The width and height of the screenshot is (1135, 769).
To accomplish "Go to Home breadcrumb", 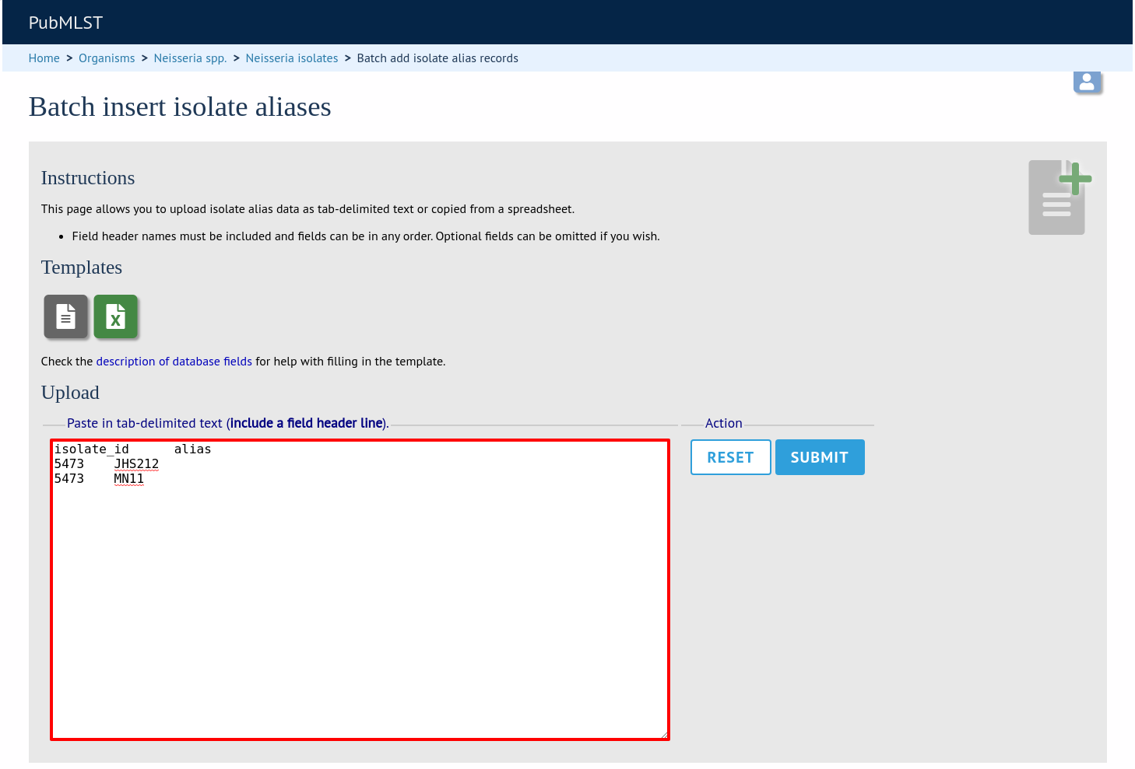I will (x=44, y=58).
